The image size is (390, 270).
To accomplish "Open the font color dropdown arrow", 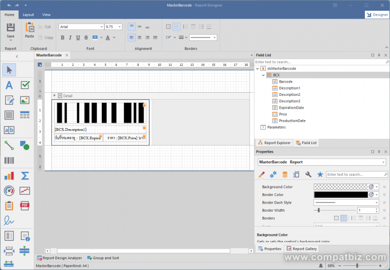I will point(114,37).
